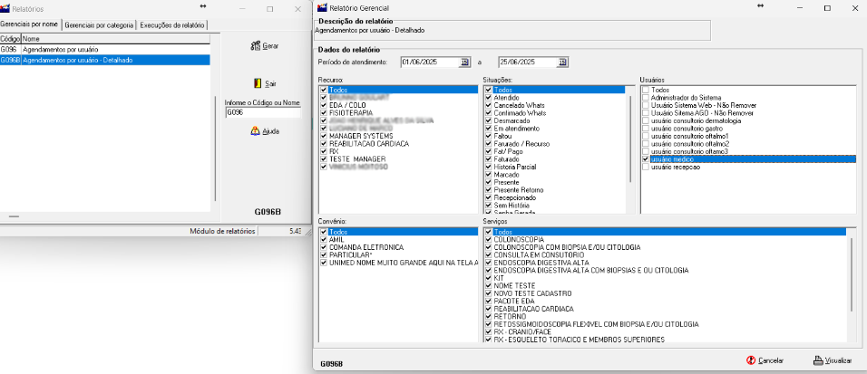
Task: Check Administrador do Sistema user
Action: pyautogui.click(x=646, y=97)
